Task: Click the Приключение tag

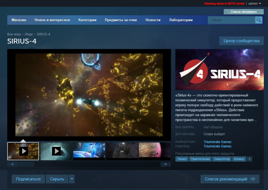Action: [x=200, y=159]
